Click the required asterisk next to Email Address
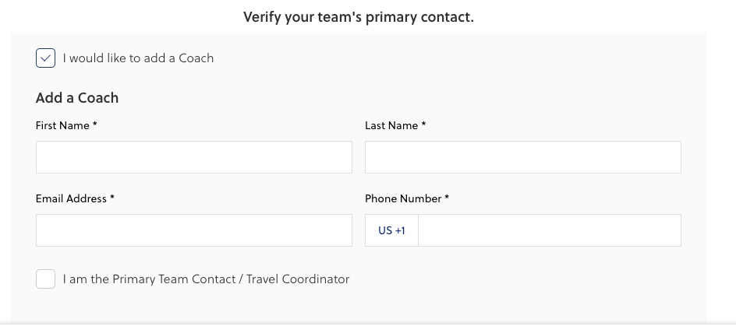Image resolution: width=736 pixels, height=326 pixels. [x=112, y=198]
